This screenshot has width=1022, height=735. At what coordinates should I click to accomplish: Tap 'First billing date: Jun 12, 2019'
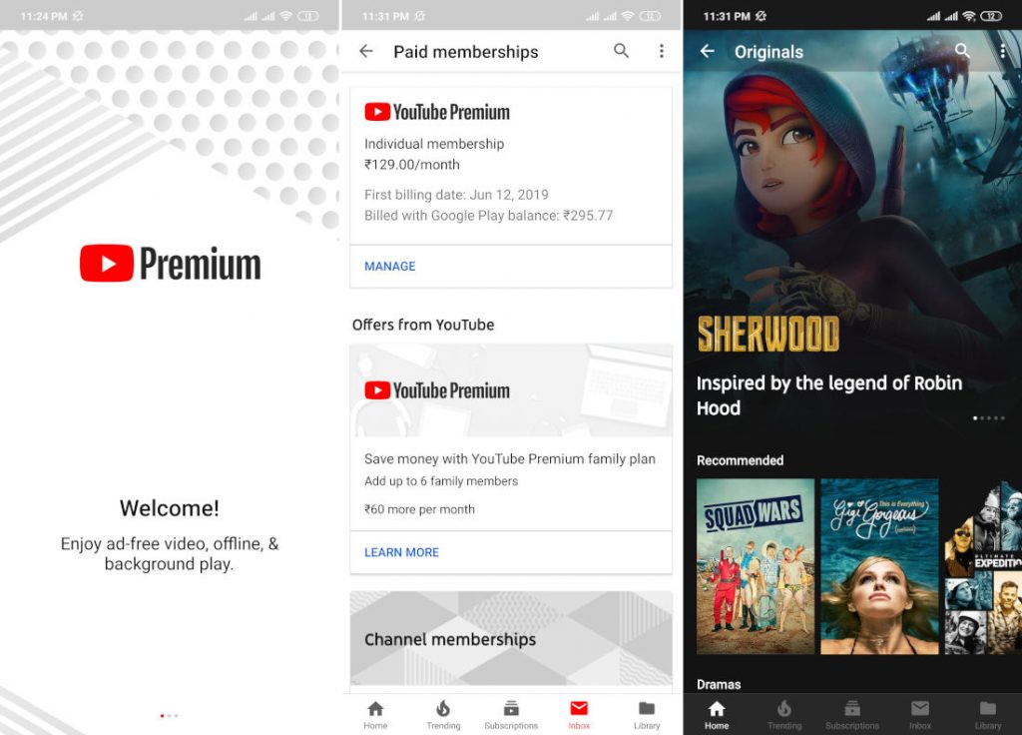456,195
